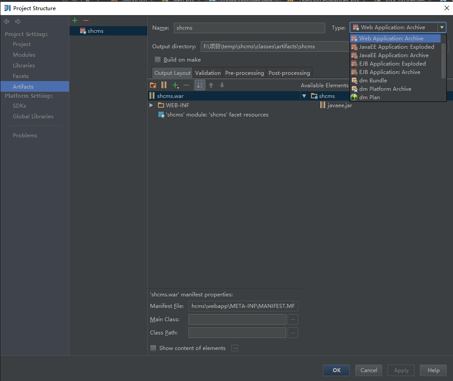The image size is (453, 381).
Task: Select 'shcms' module facet resources row
Action: point(213,115)
